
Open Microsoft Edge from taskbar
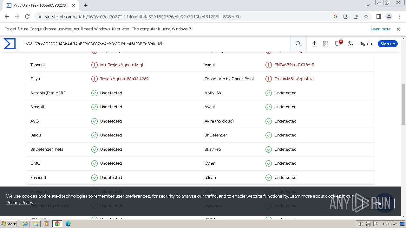(x=68, y=224)
